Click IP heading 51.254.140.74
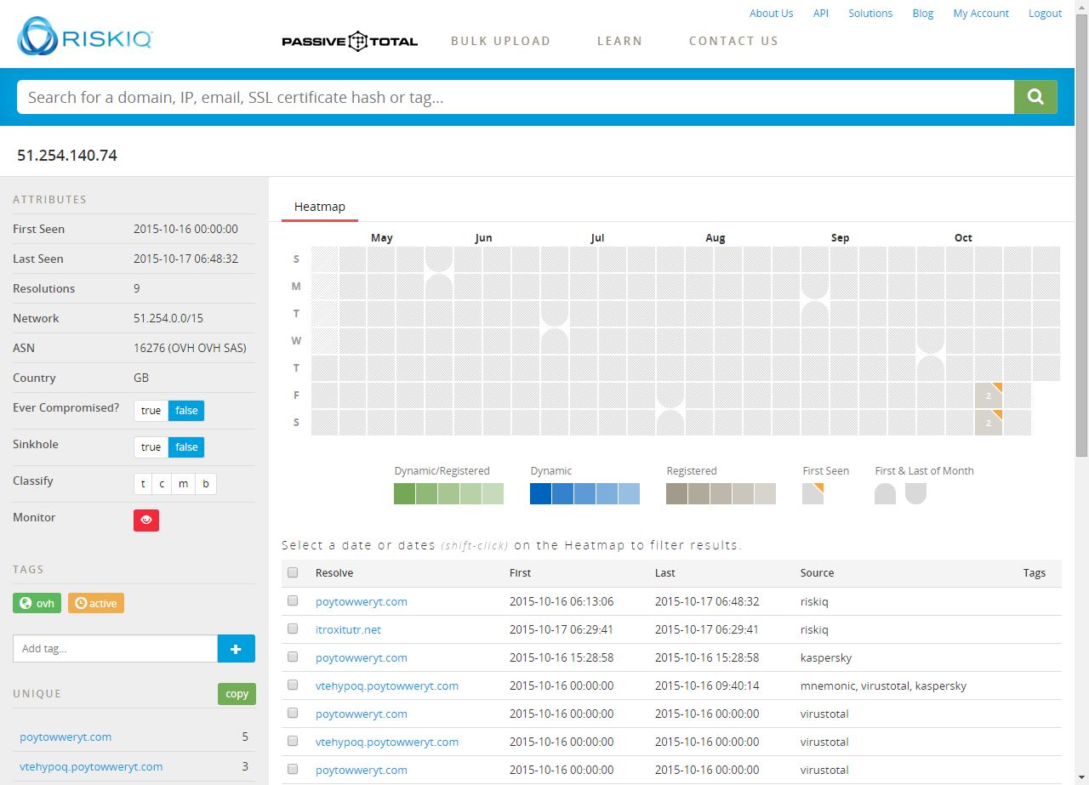Viewport: 1089px width, 785px height. click(x=67, y=155)
